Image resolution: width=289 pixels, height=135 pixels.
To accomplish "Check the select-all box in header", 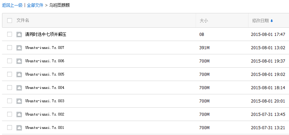I will pyautogui.click(x=10, y=21).
